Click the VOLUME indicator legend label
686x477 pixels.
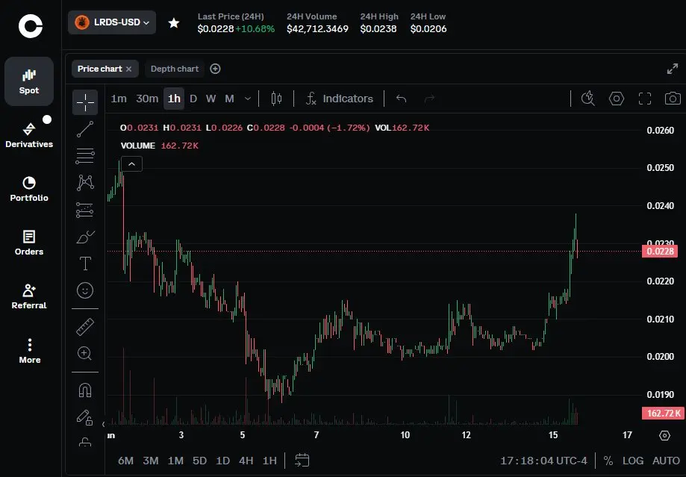point(138,146)
